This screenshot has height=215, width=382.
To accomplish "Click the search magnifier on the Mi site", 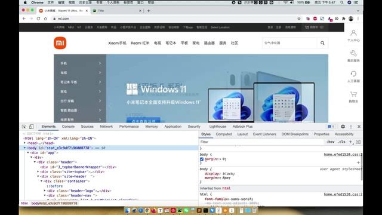I will point(322,43).
